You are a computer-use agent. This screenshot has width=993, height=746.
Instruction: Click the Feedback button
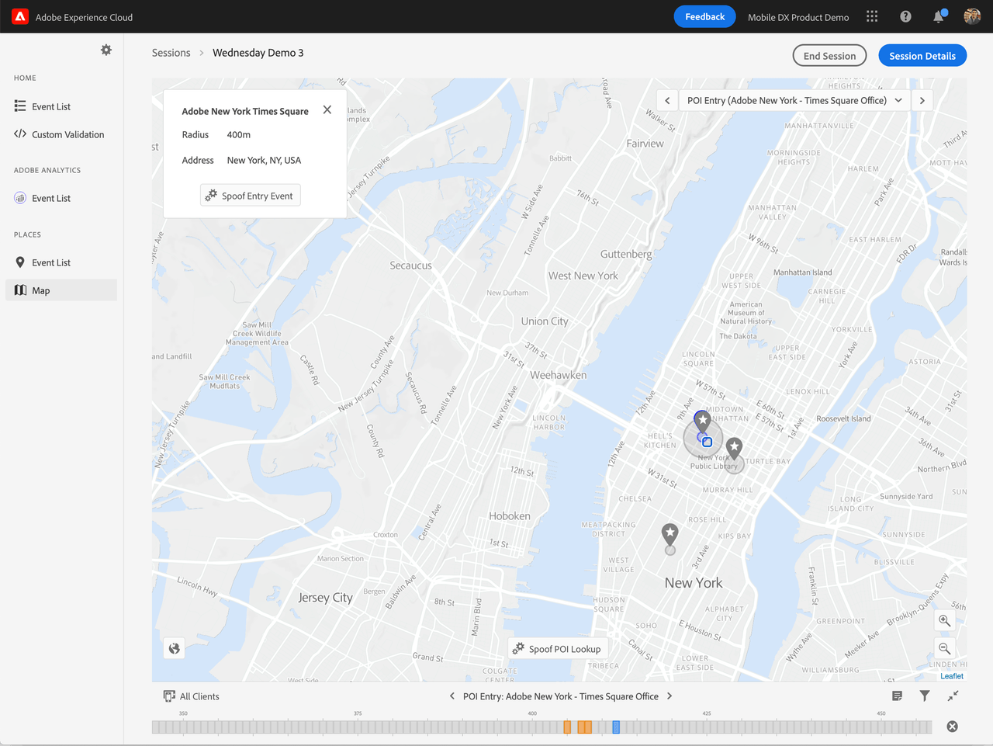click(704, 16)
